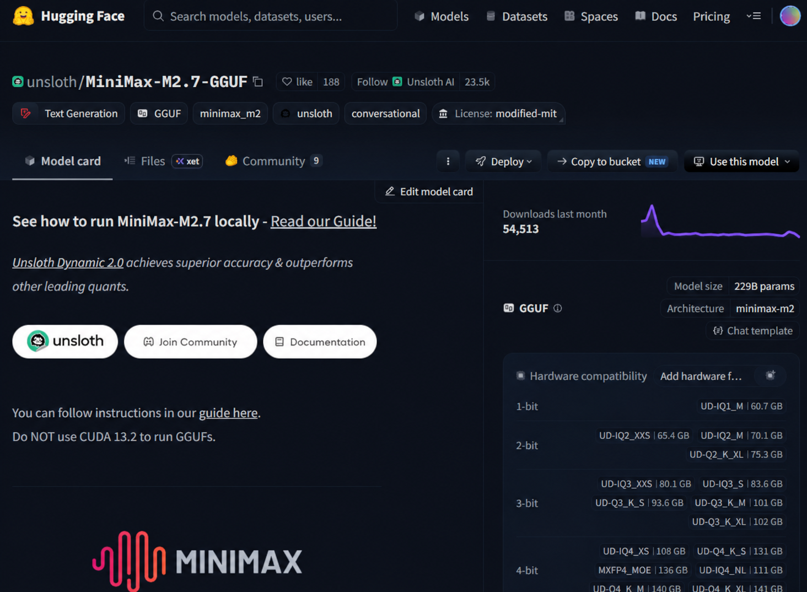
Task: Click the heart like icon
Action: coord(287,82)
